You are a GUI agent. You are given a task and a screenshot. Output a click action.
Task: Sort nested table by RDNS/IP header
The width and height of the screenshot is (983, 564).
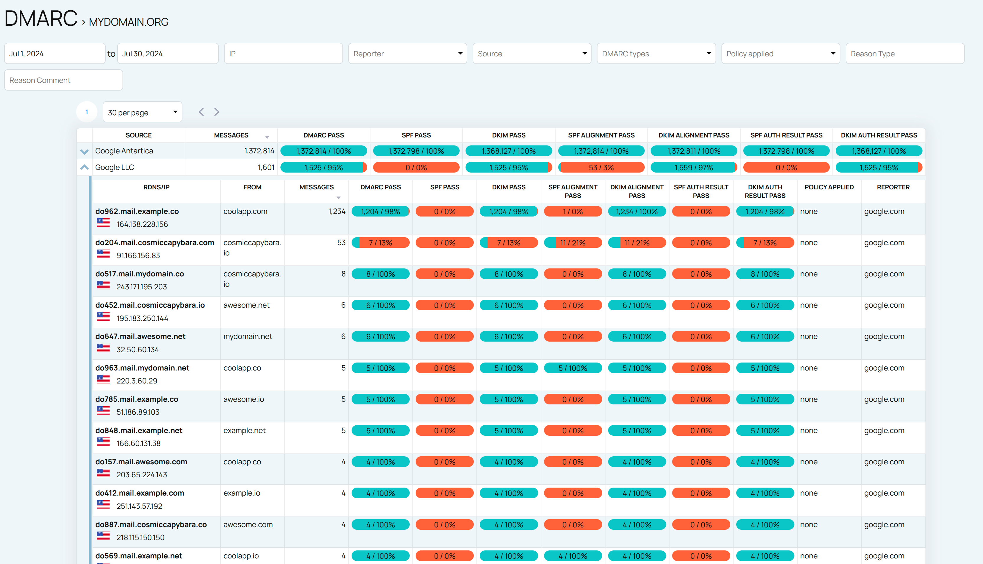(156, 187)
